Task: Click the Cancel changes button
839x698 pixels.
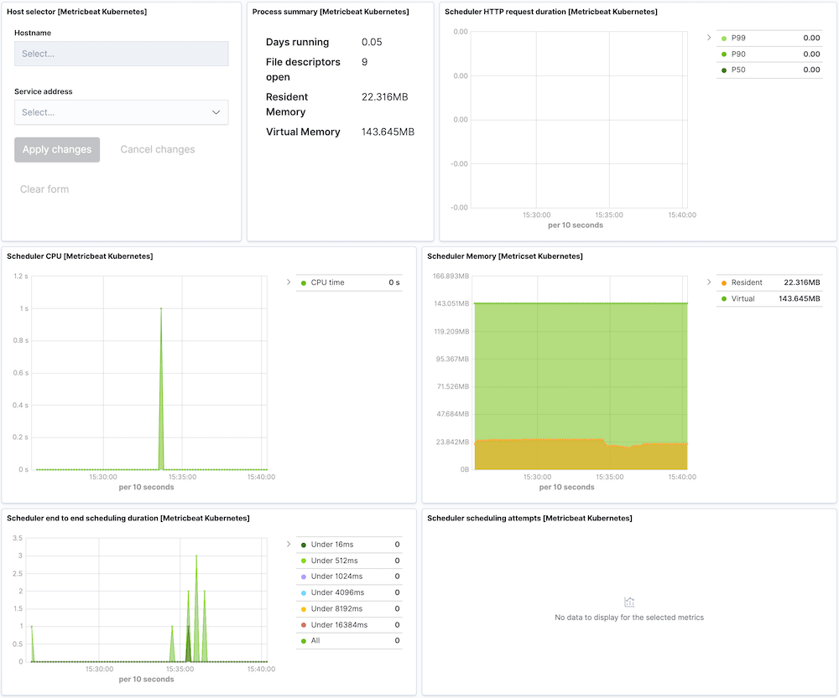Action: (157, 149)
